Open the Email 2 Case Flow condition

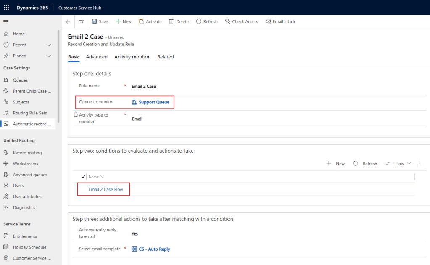coord(106,189)
